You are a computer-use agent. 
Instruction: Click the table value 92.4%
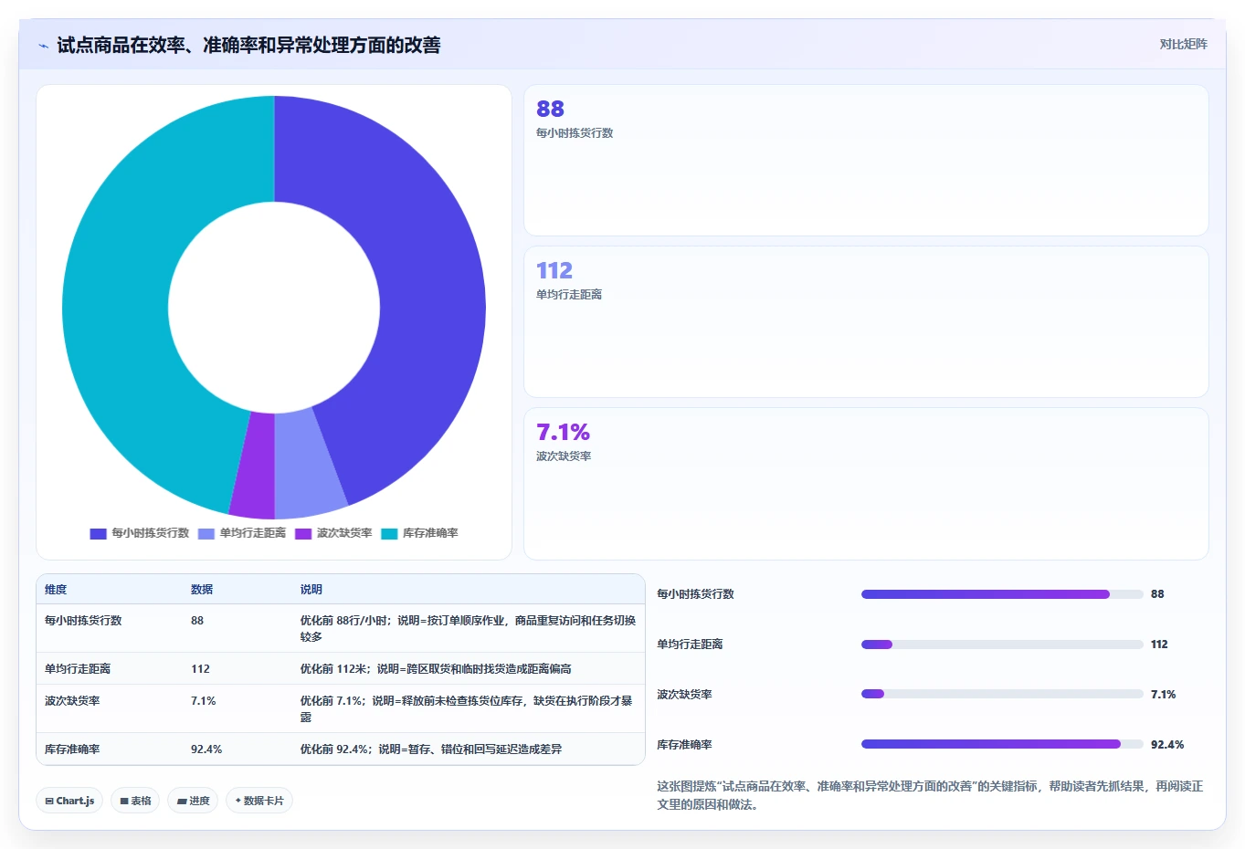[x=206, y=749]
